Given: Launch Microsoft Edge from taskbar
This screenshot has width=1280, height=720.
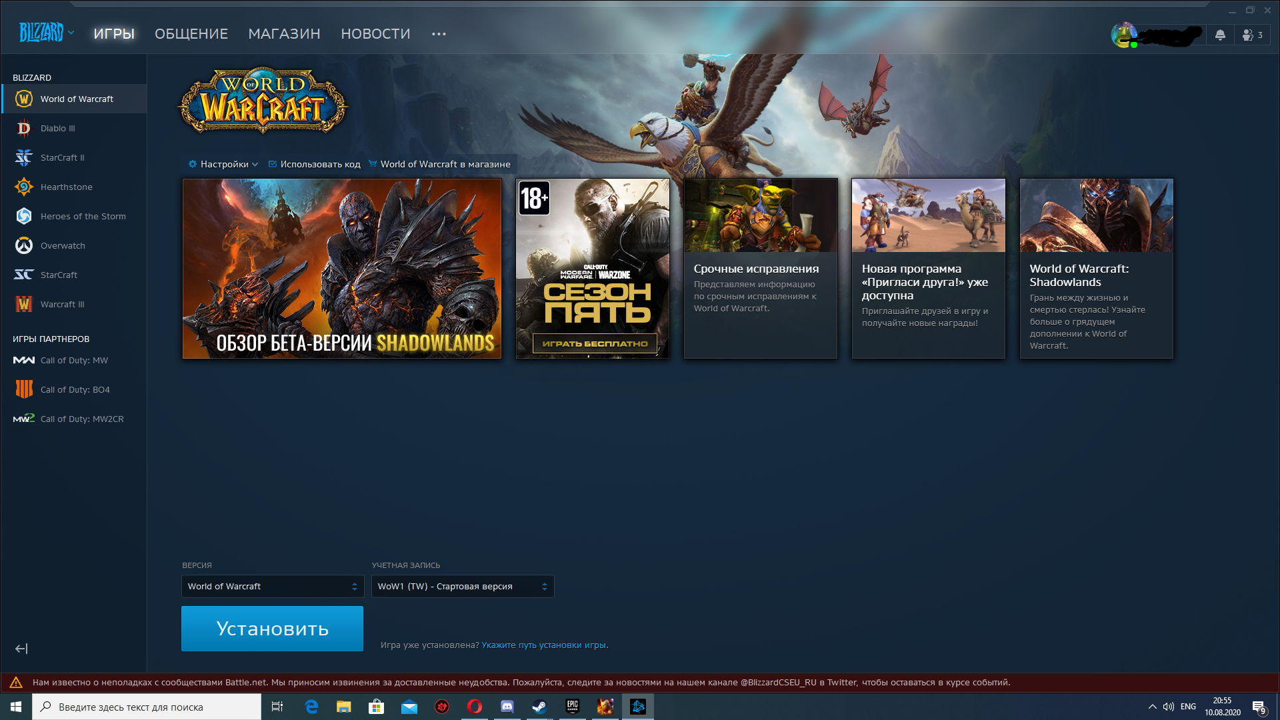Looking at the screenshot, I should tap(311, 707).
